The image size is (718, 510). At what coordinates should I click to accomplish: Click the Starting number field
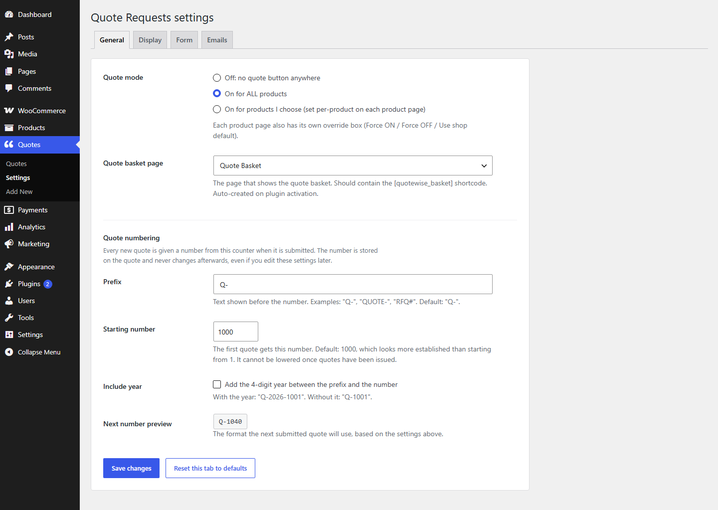coord(235,332)
